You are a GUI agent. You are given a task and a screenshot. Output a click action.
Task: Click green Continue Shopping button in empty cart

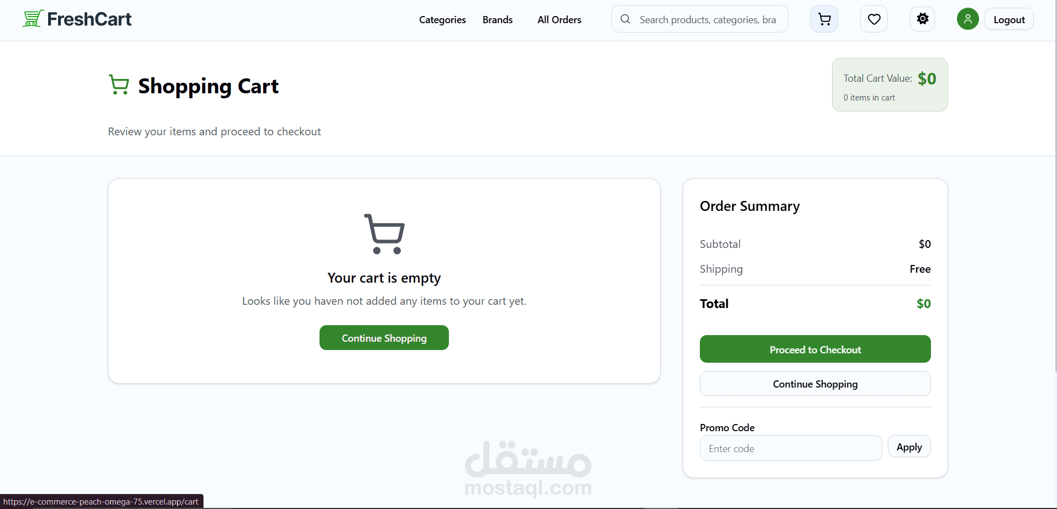[384, 338]
